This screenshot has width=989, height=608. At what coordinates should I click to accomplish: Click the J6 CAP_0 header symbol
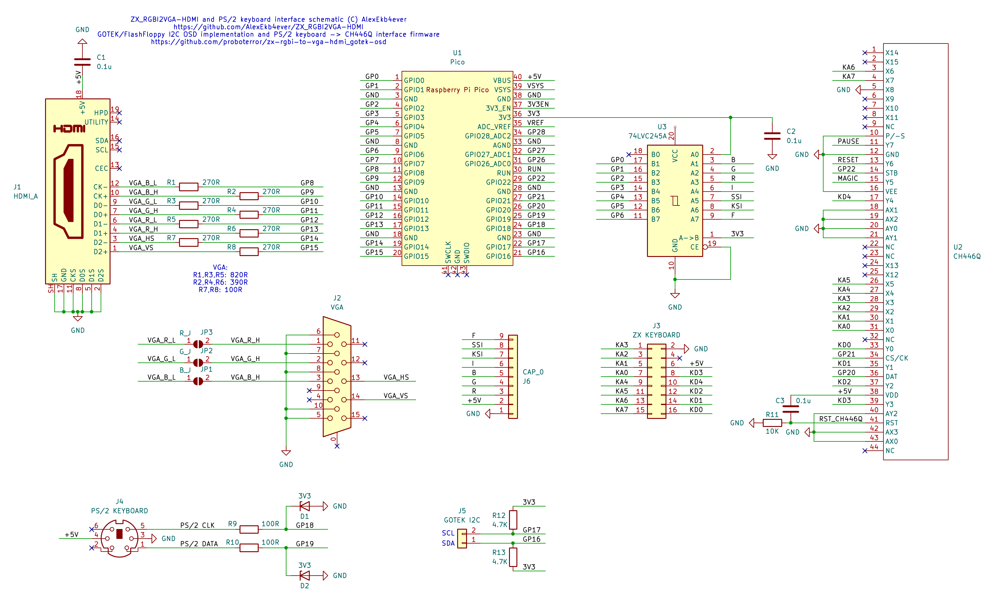pos(513,377)
